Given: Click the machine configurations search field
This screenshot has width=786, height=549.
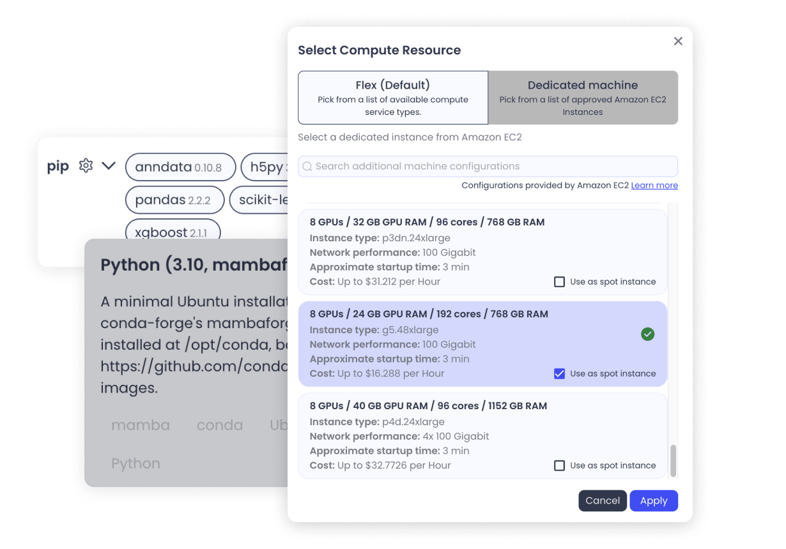Looking at the screenshot, I should tap(488, 166).
